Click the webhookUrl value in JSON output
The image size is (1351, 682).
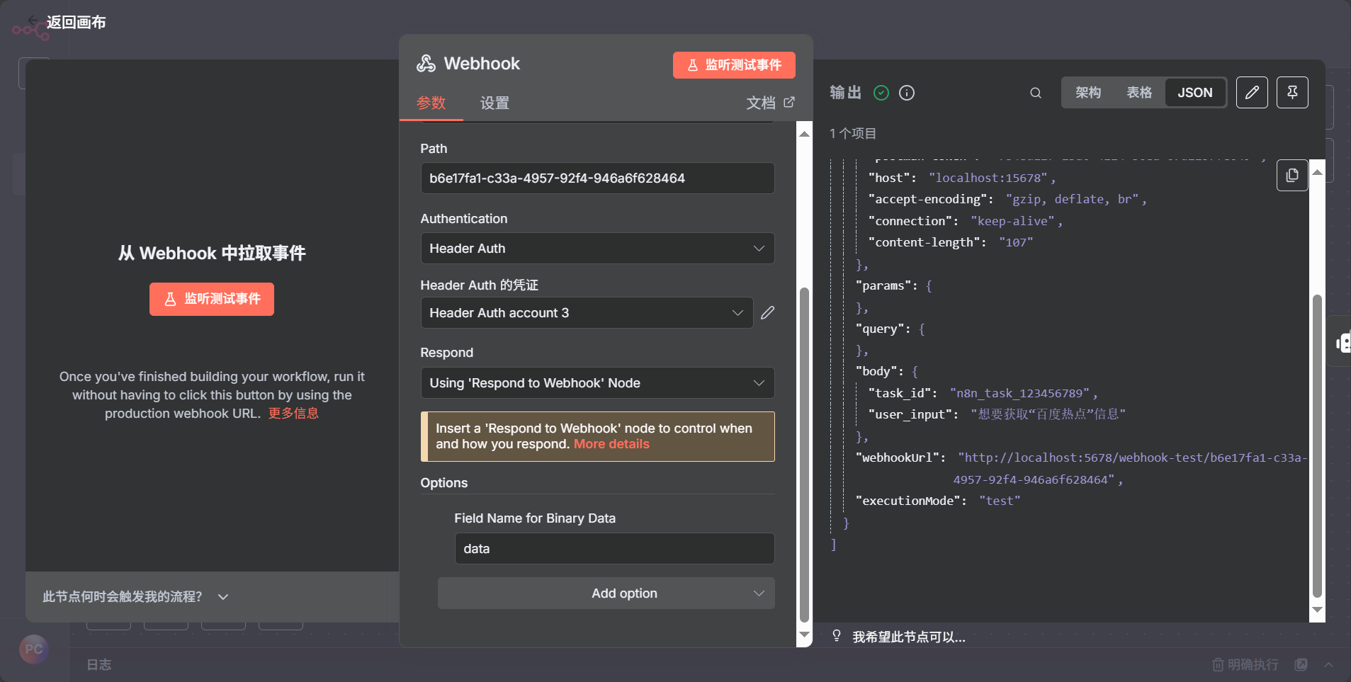coord(1129,469)
